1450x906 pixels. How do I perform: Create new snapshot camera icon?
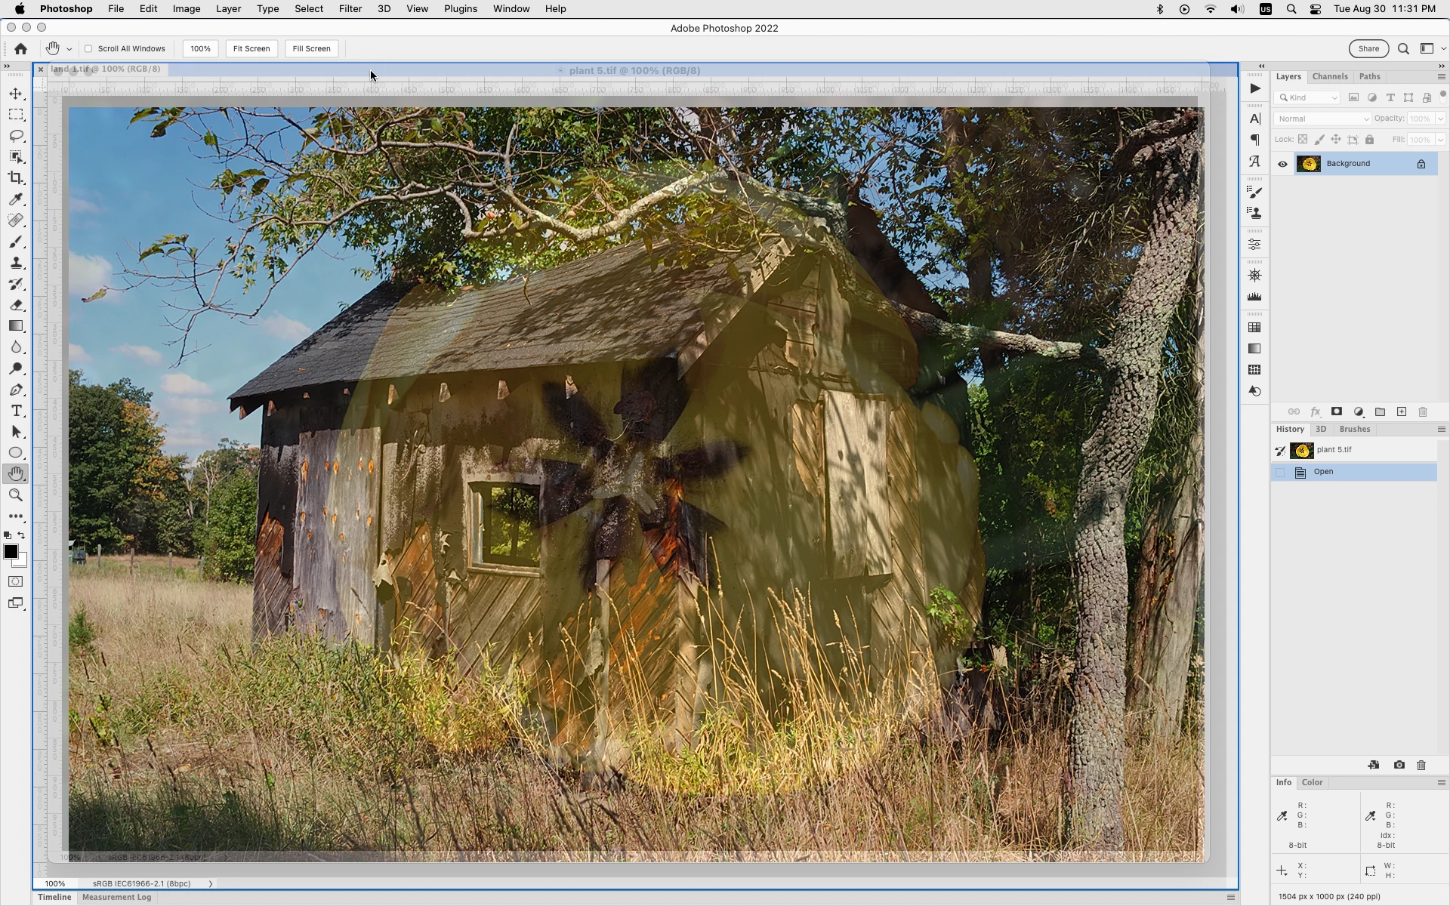(x=1399, y=765)
